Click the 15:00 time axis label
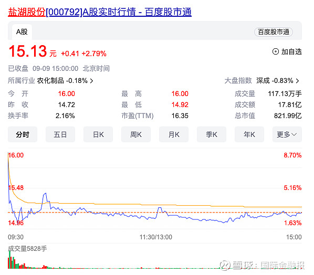This screenshot has width=314, height=275. pos(294,237)
